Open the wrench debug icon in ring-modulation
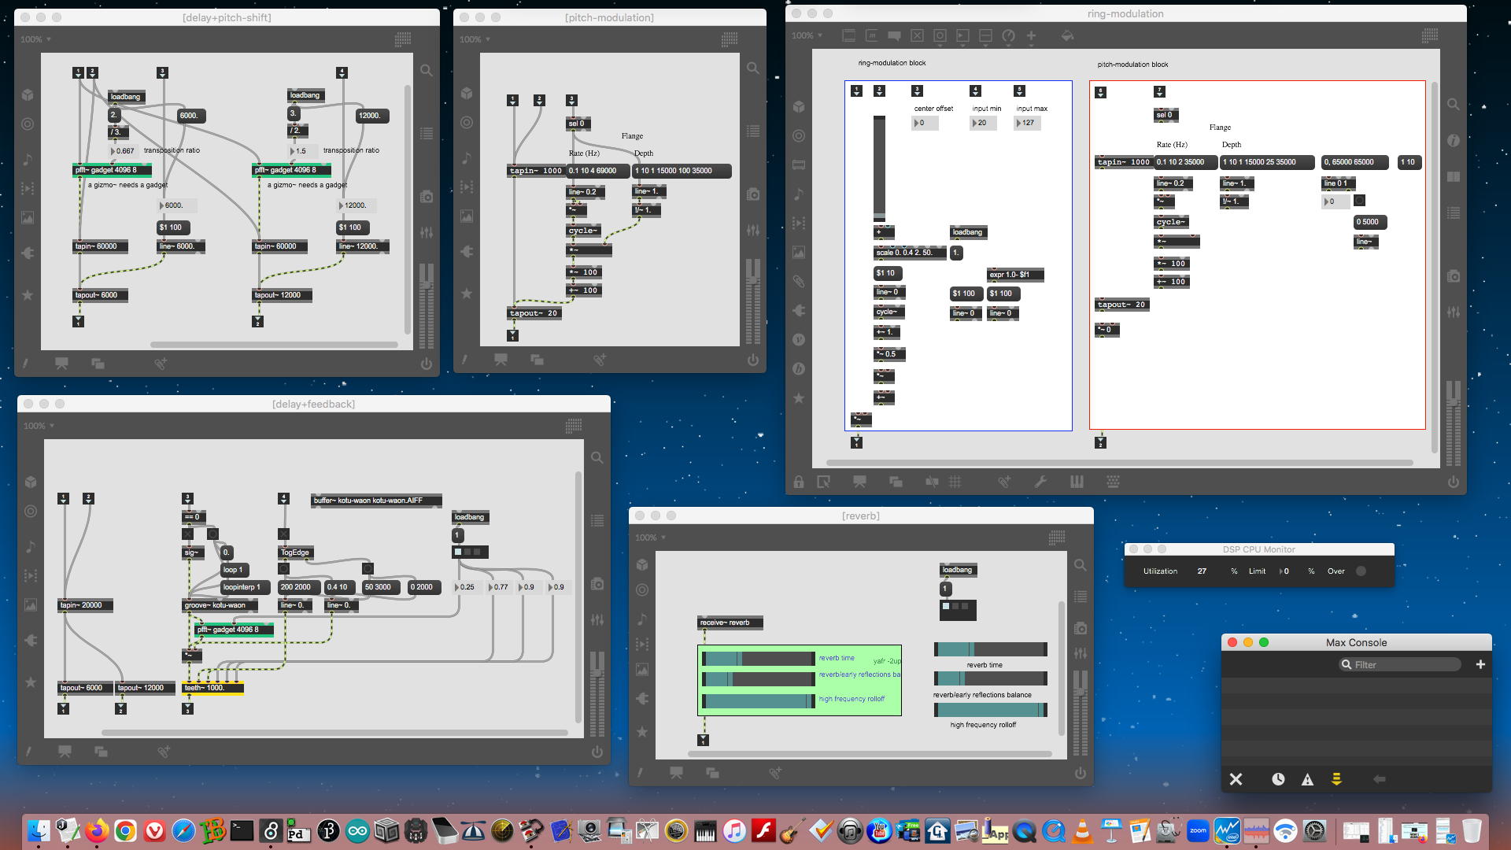The image size is (1511, 850). click(1040, 482)
